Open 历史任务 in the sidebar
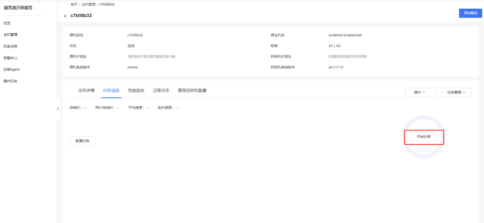 click(x=10, y=46)
